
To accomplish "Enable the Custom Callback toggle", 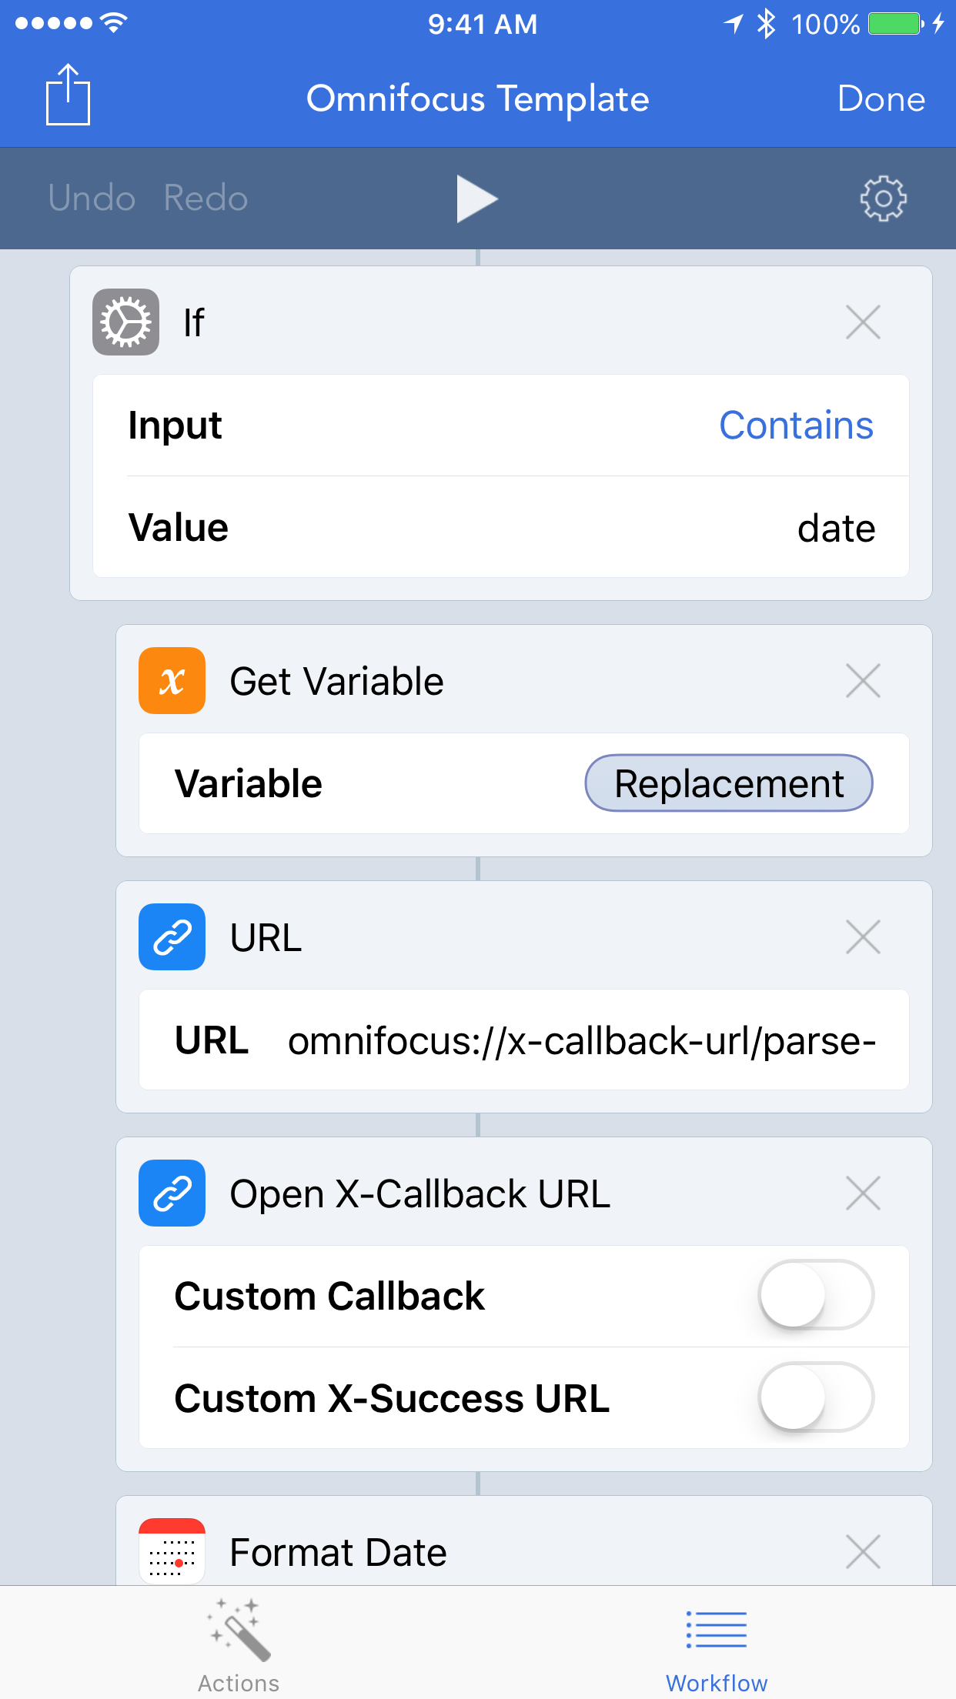I will coord(816,1295).
